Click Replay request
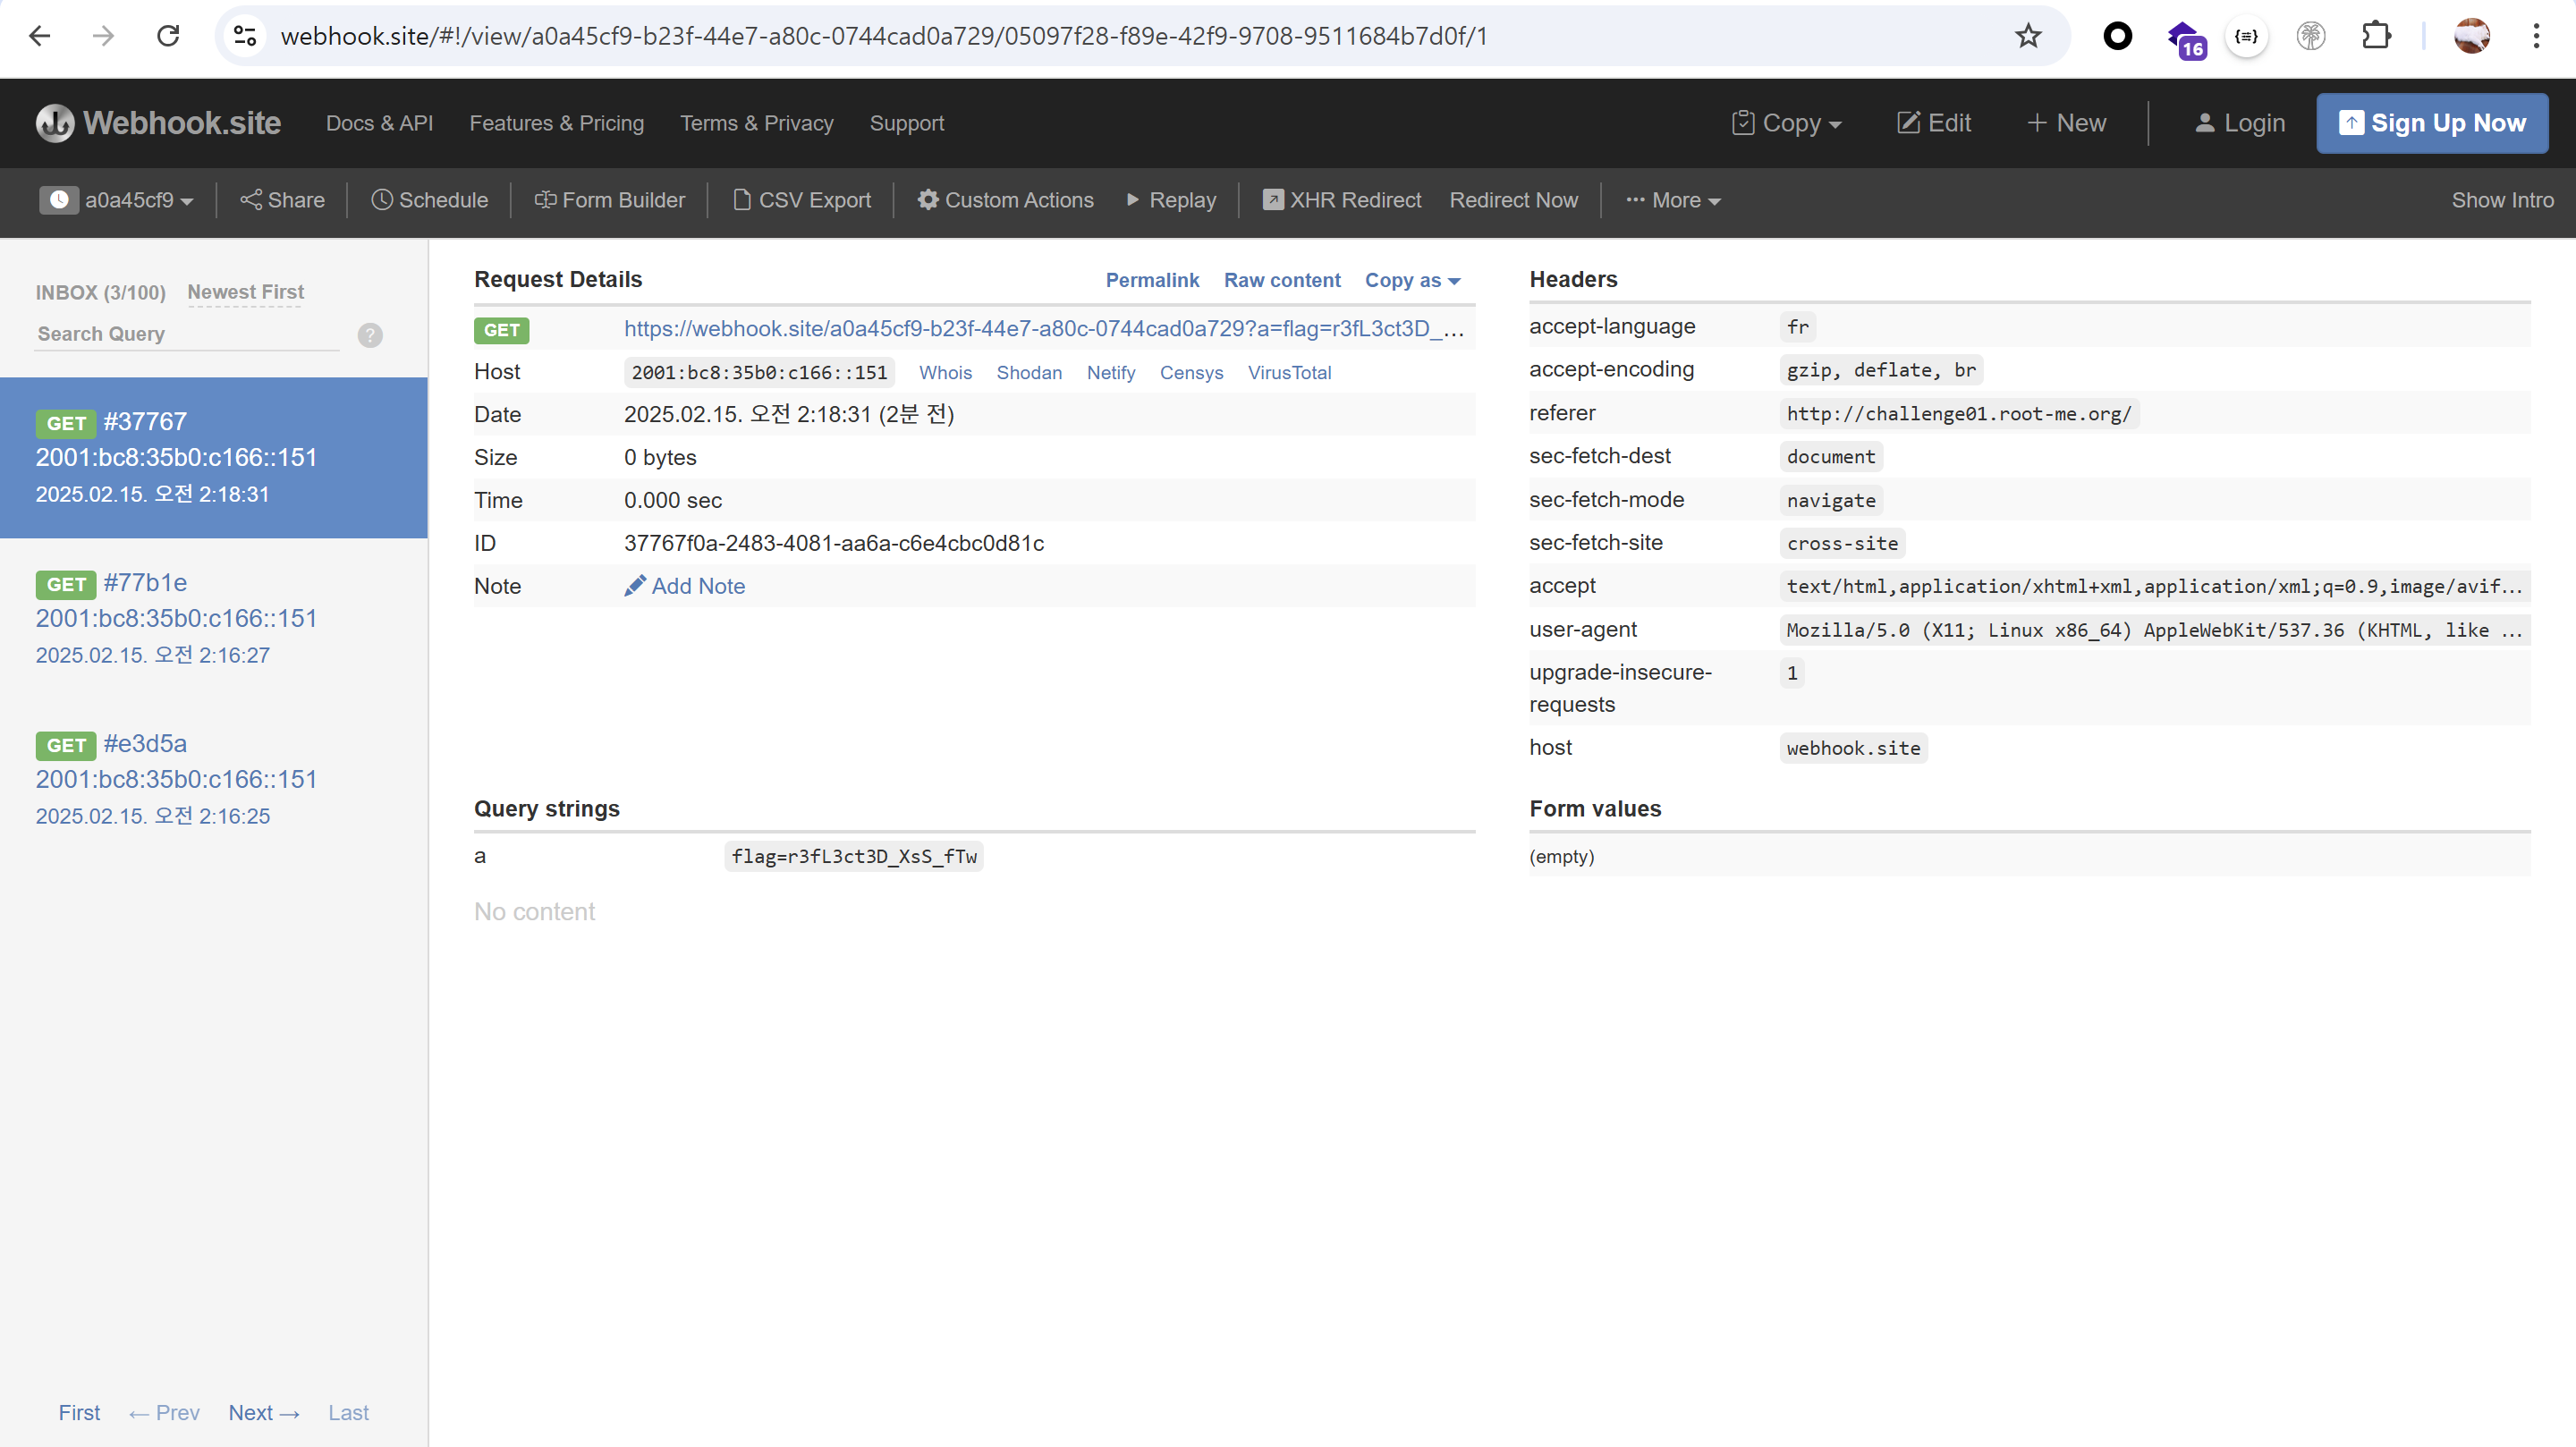The image size is (2576, 1447). pos(1171,200)
